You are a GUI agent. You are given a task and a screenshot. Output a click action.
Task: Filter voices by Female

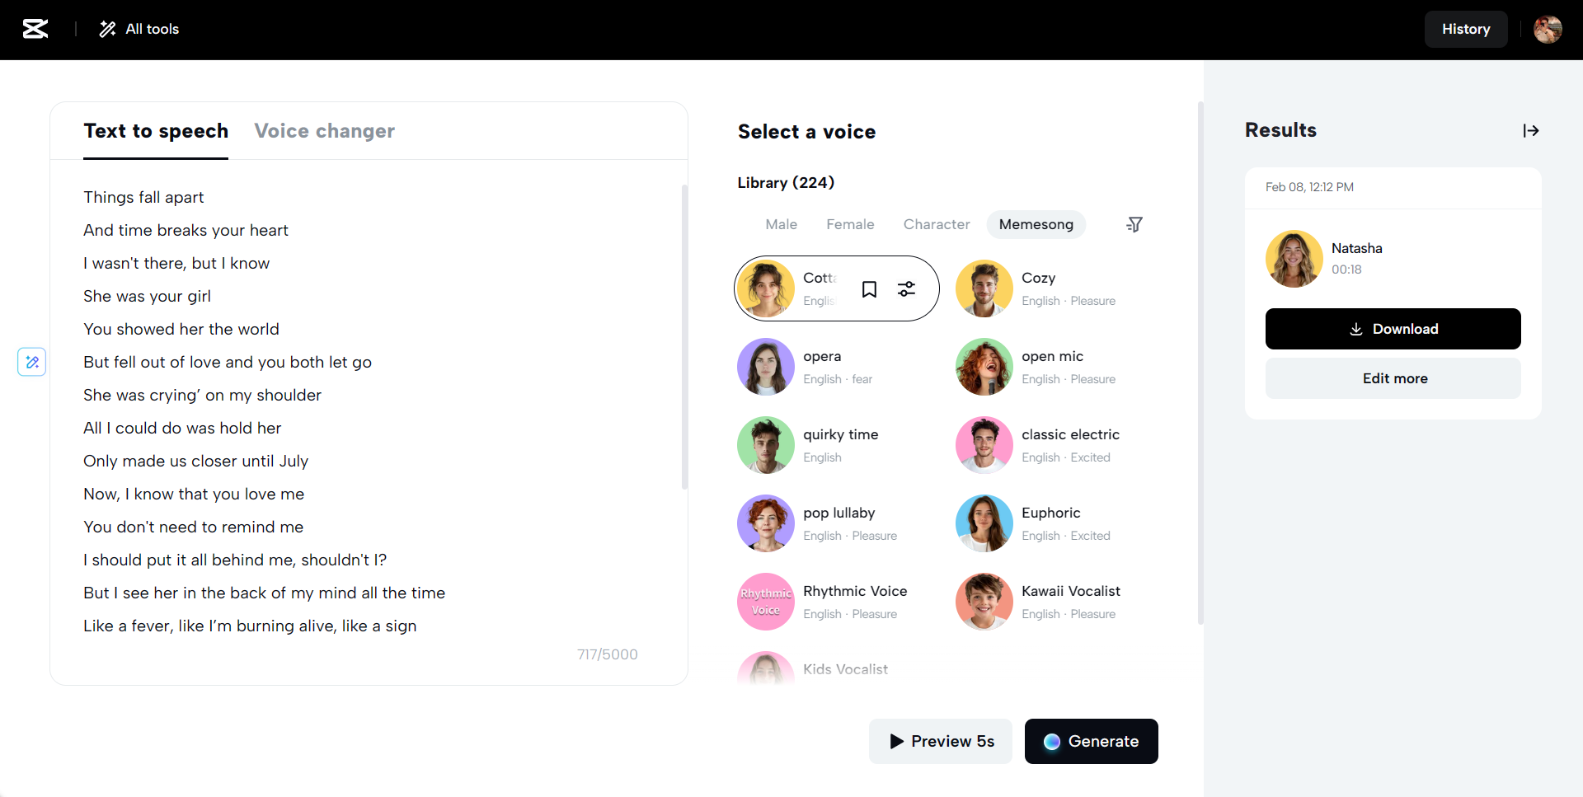click(x=850, y=223)
